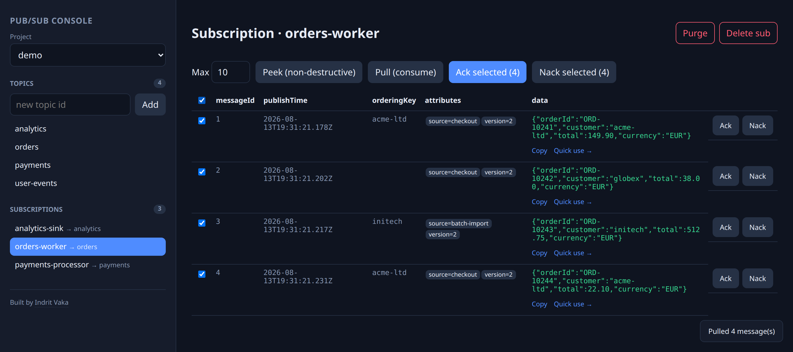Quick use data of order ORD-10244
This screenshot has width=793, height=352.
point(573,304)
